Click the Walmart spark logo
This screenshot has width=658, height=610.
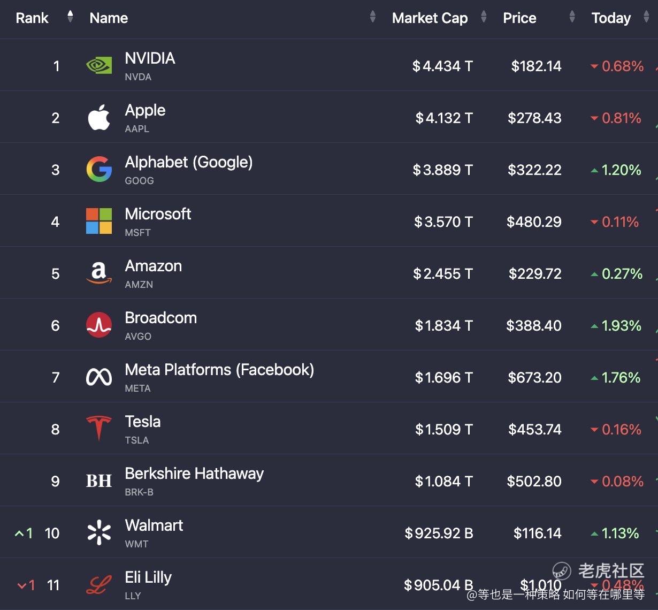pyautogui.click(x=99, y=533)
